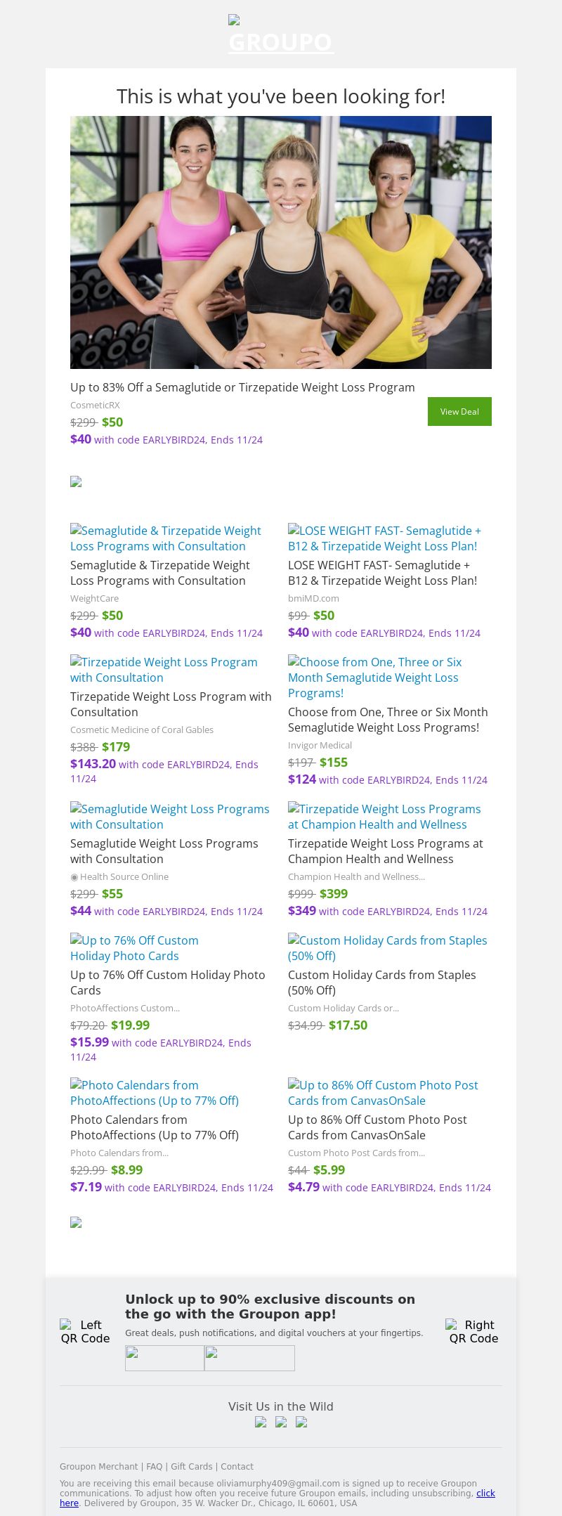Open Up to 86% Off Photo Post Cards link
Image resolution: width=562 pixels, height=1516 pixels.
(x=383, y=1093)
